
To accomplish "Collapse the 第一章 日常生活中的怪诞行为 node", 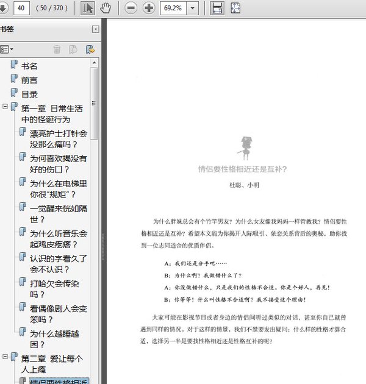I will pos(5,107).
